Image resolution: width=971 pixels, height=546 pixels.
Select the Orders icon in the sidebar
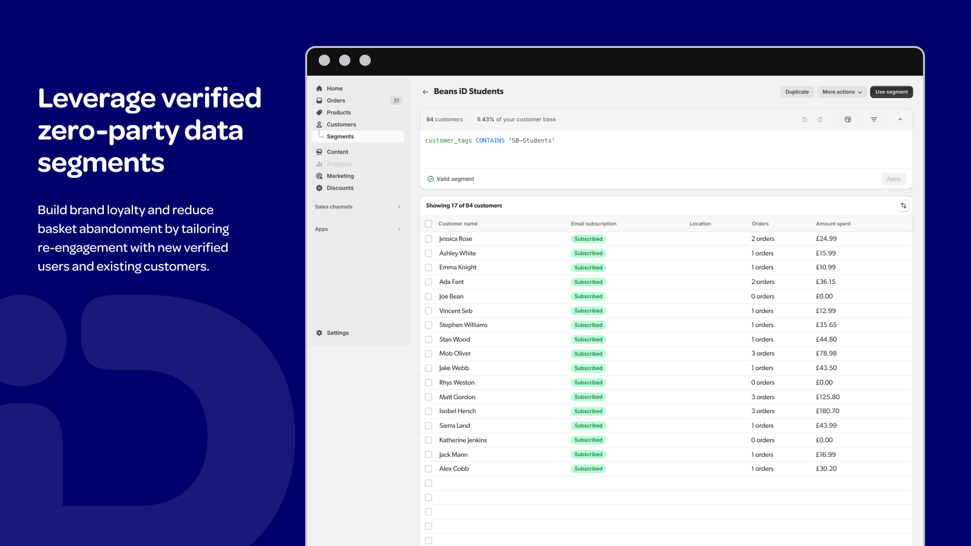(x=319, y=100)
